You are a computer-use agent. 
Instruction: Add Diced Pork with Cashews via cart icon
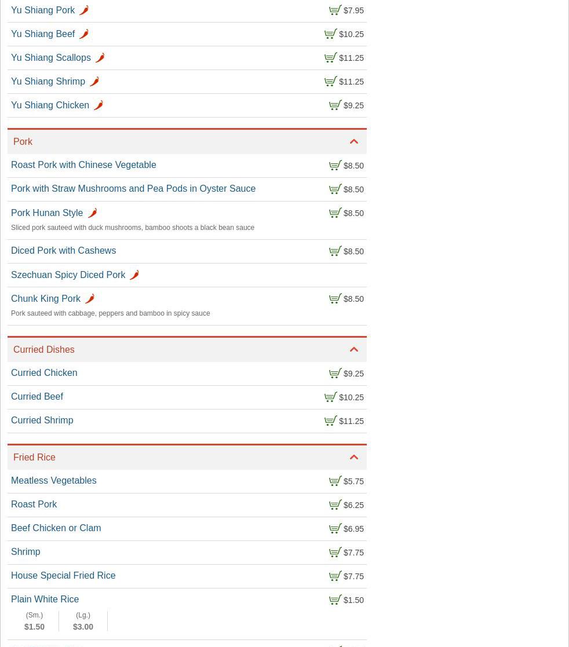335,251
